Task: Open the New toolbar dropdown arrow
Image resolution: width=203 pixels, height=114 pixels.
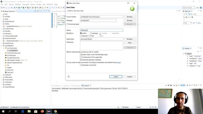Action: tap(4, 8)
